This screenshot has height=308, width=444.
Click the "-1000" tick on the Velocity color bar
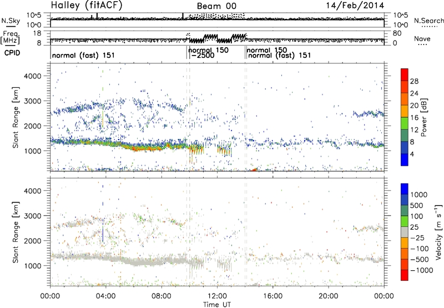tap(422, 270)
